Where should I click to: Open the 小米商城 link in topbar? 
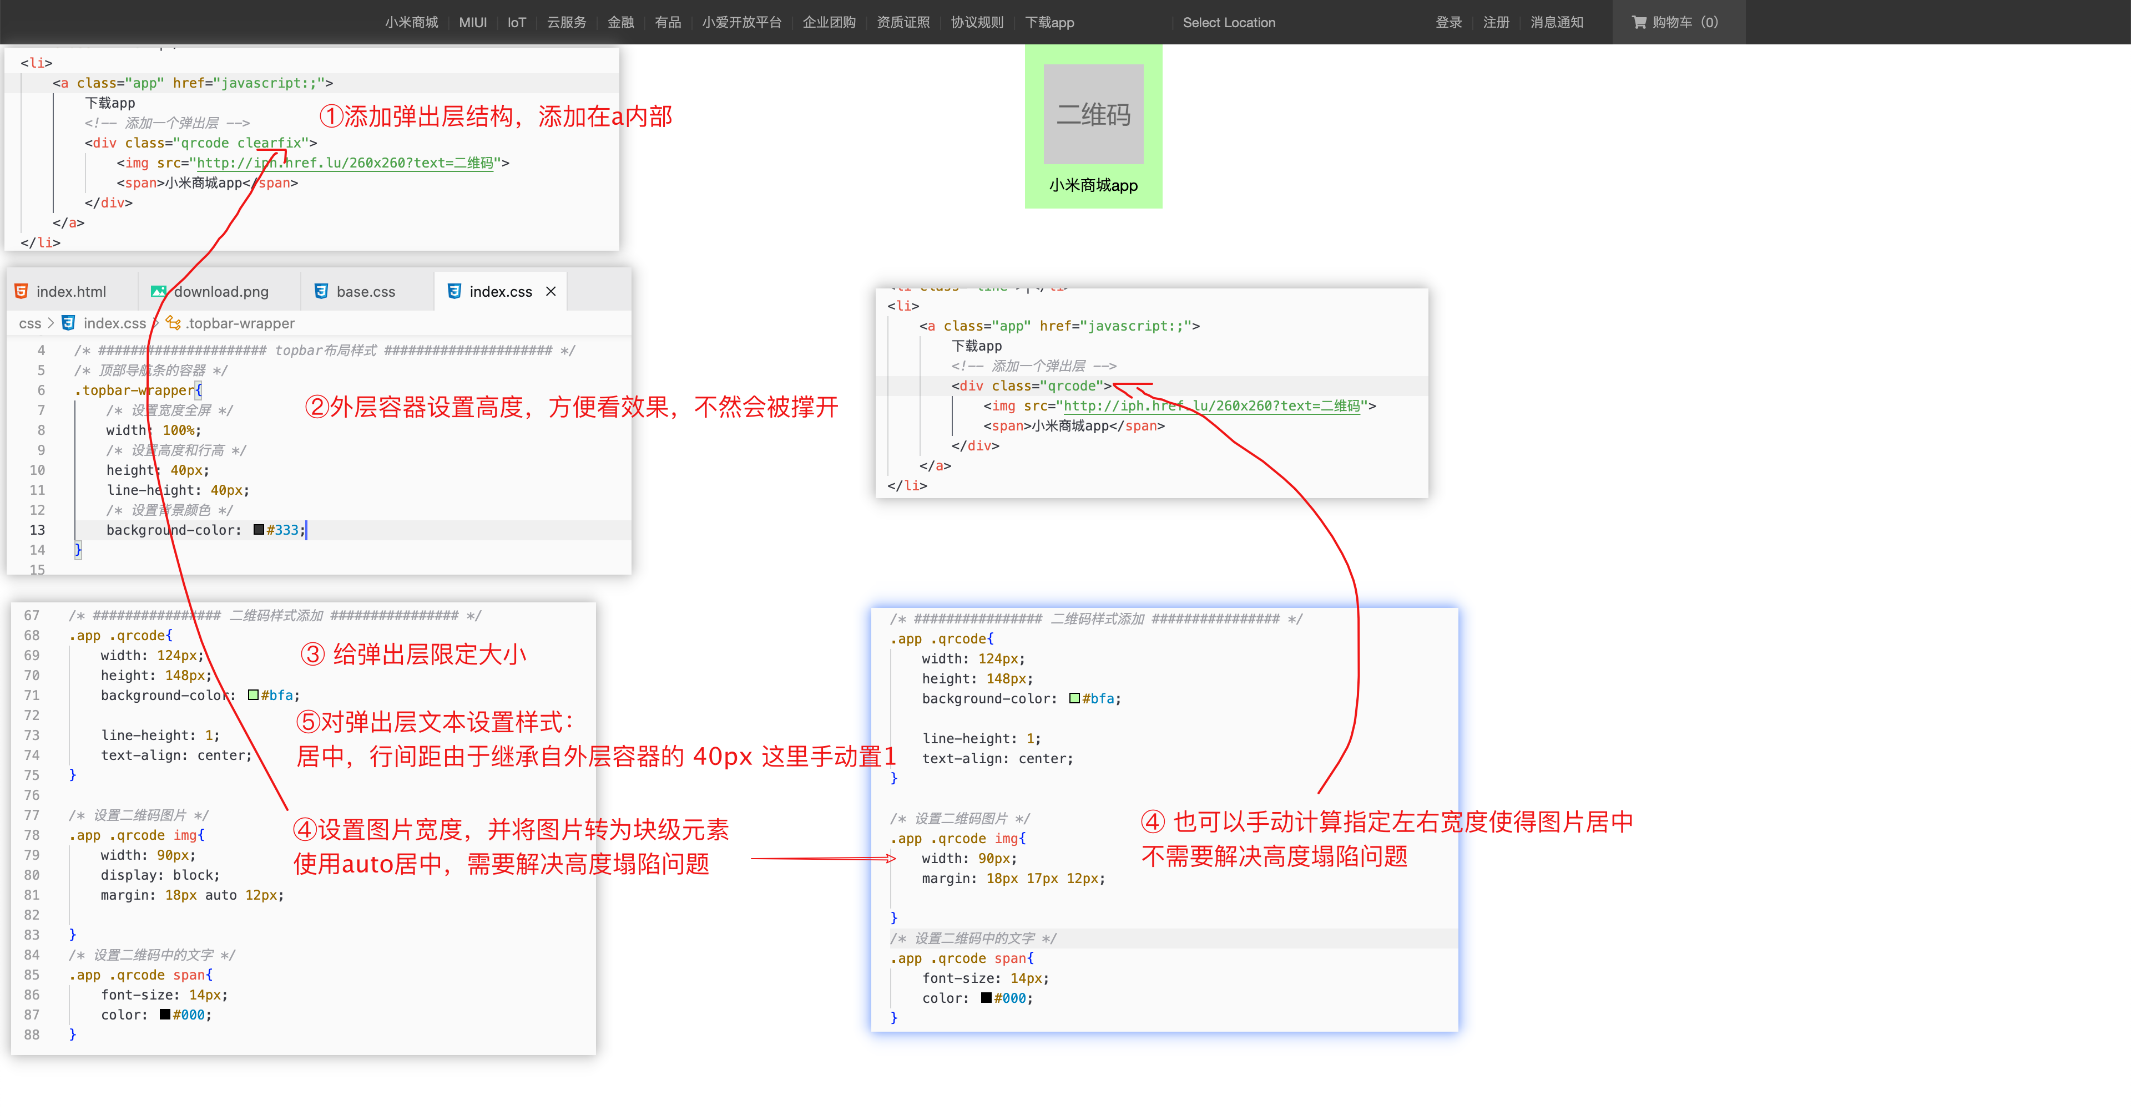[x=411, y=22]
